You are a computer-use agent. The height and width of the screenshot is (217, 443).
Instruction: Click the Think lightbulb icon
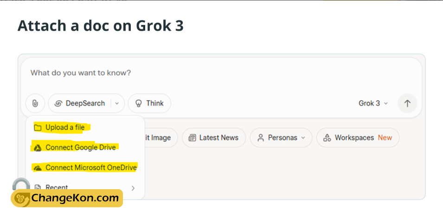point(138,103)
